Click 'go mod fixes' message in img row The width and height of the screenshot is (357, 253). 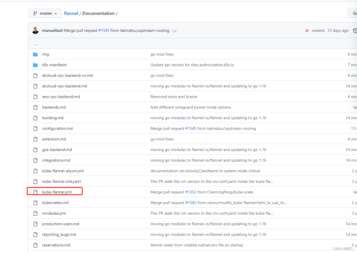pyautogui.click(x=162, y=54)
